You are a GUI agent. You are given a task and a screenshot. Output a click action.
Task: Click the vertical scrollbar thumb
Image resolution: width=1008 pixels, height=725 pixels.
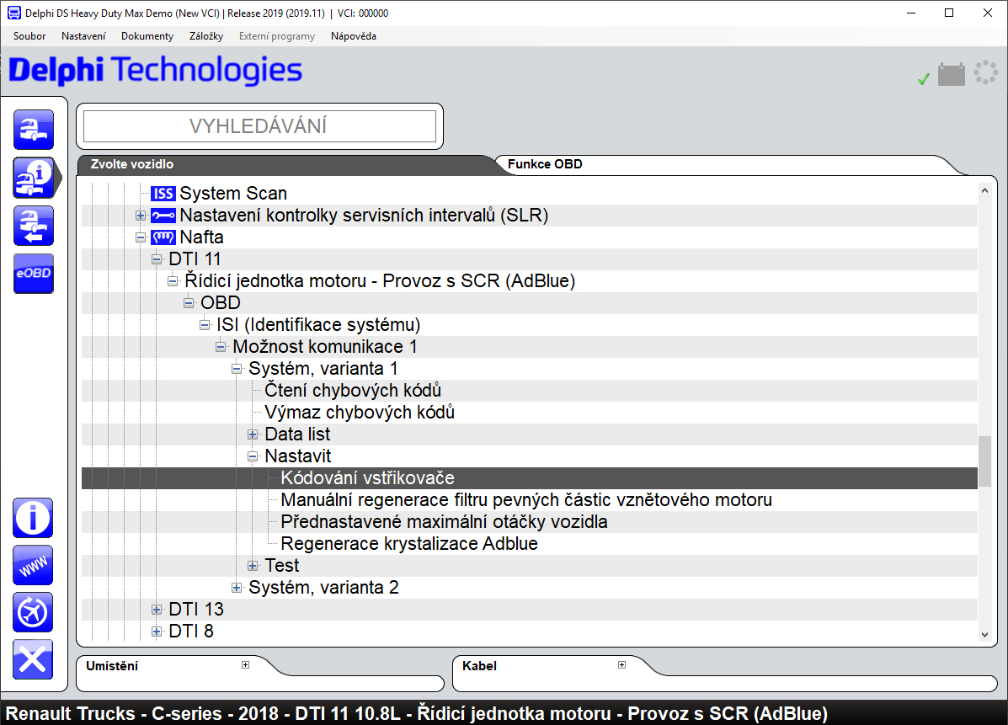click(984, 461)
